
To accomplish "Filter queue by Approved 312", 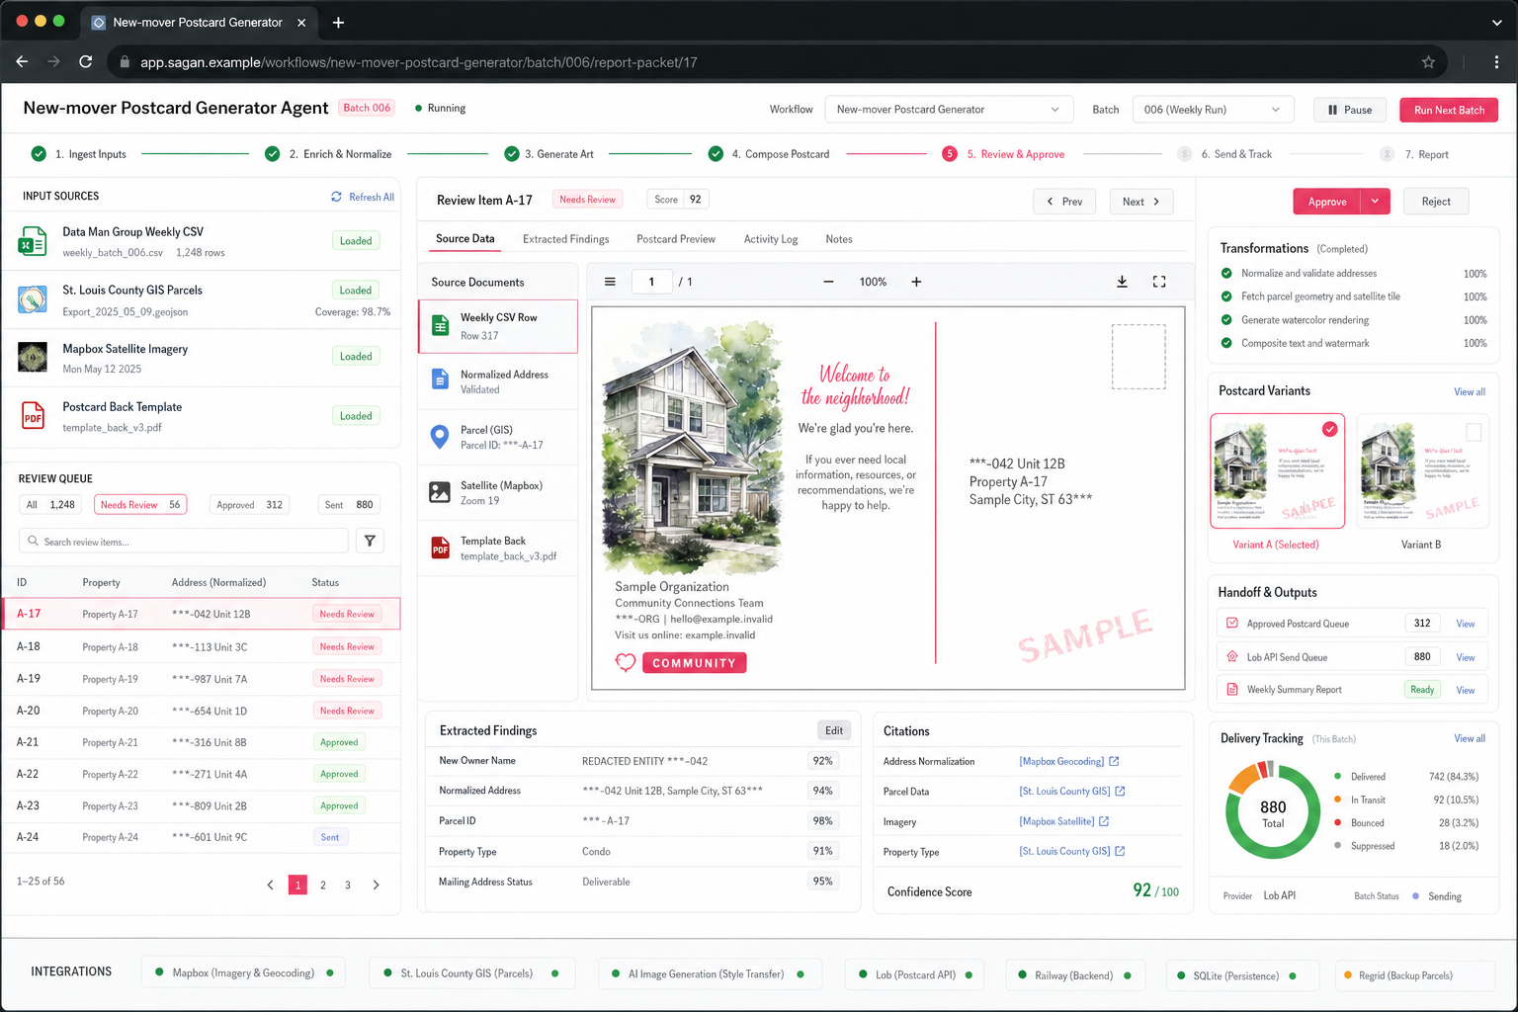I will click(x=249, y=504).
